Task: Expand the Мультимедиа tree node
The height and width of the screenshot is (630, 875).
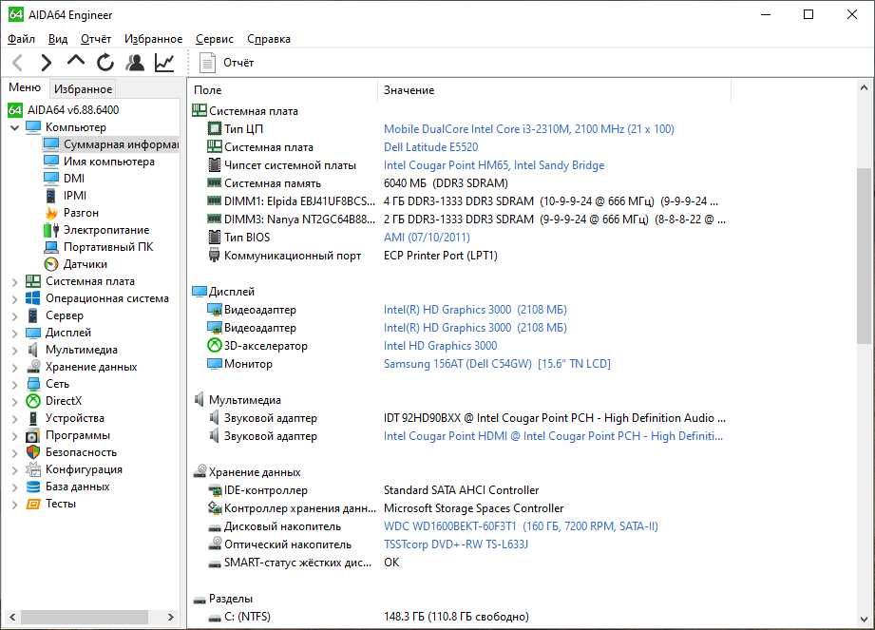Action: 15,351
